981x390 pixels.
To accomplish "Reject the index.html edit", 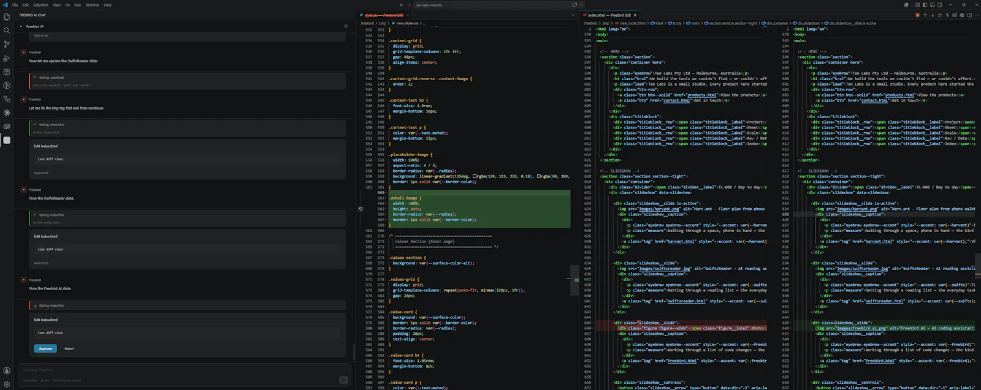I will click(x=69, y=348).
